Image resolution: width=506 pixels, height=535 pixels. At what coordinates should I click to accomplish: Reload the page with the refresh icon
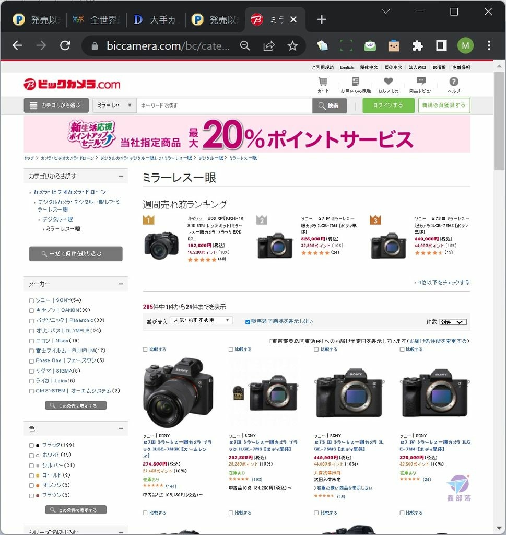(65, 45)
